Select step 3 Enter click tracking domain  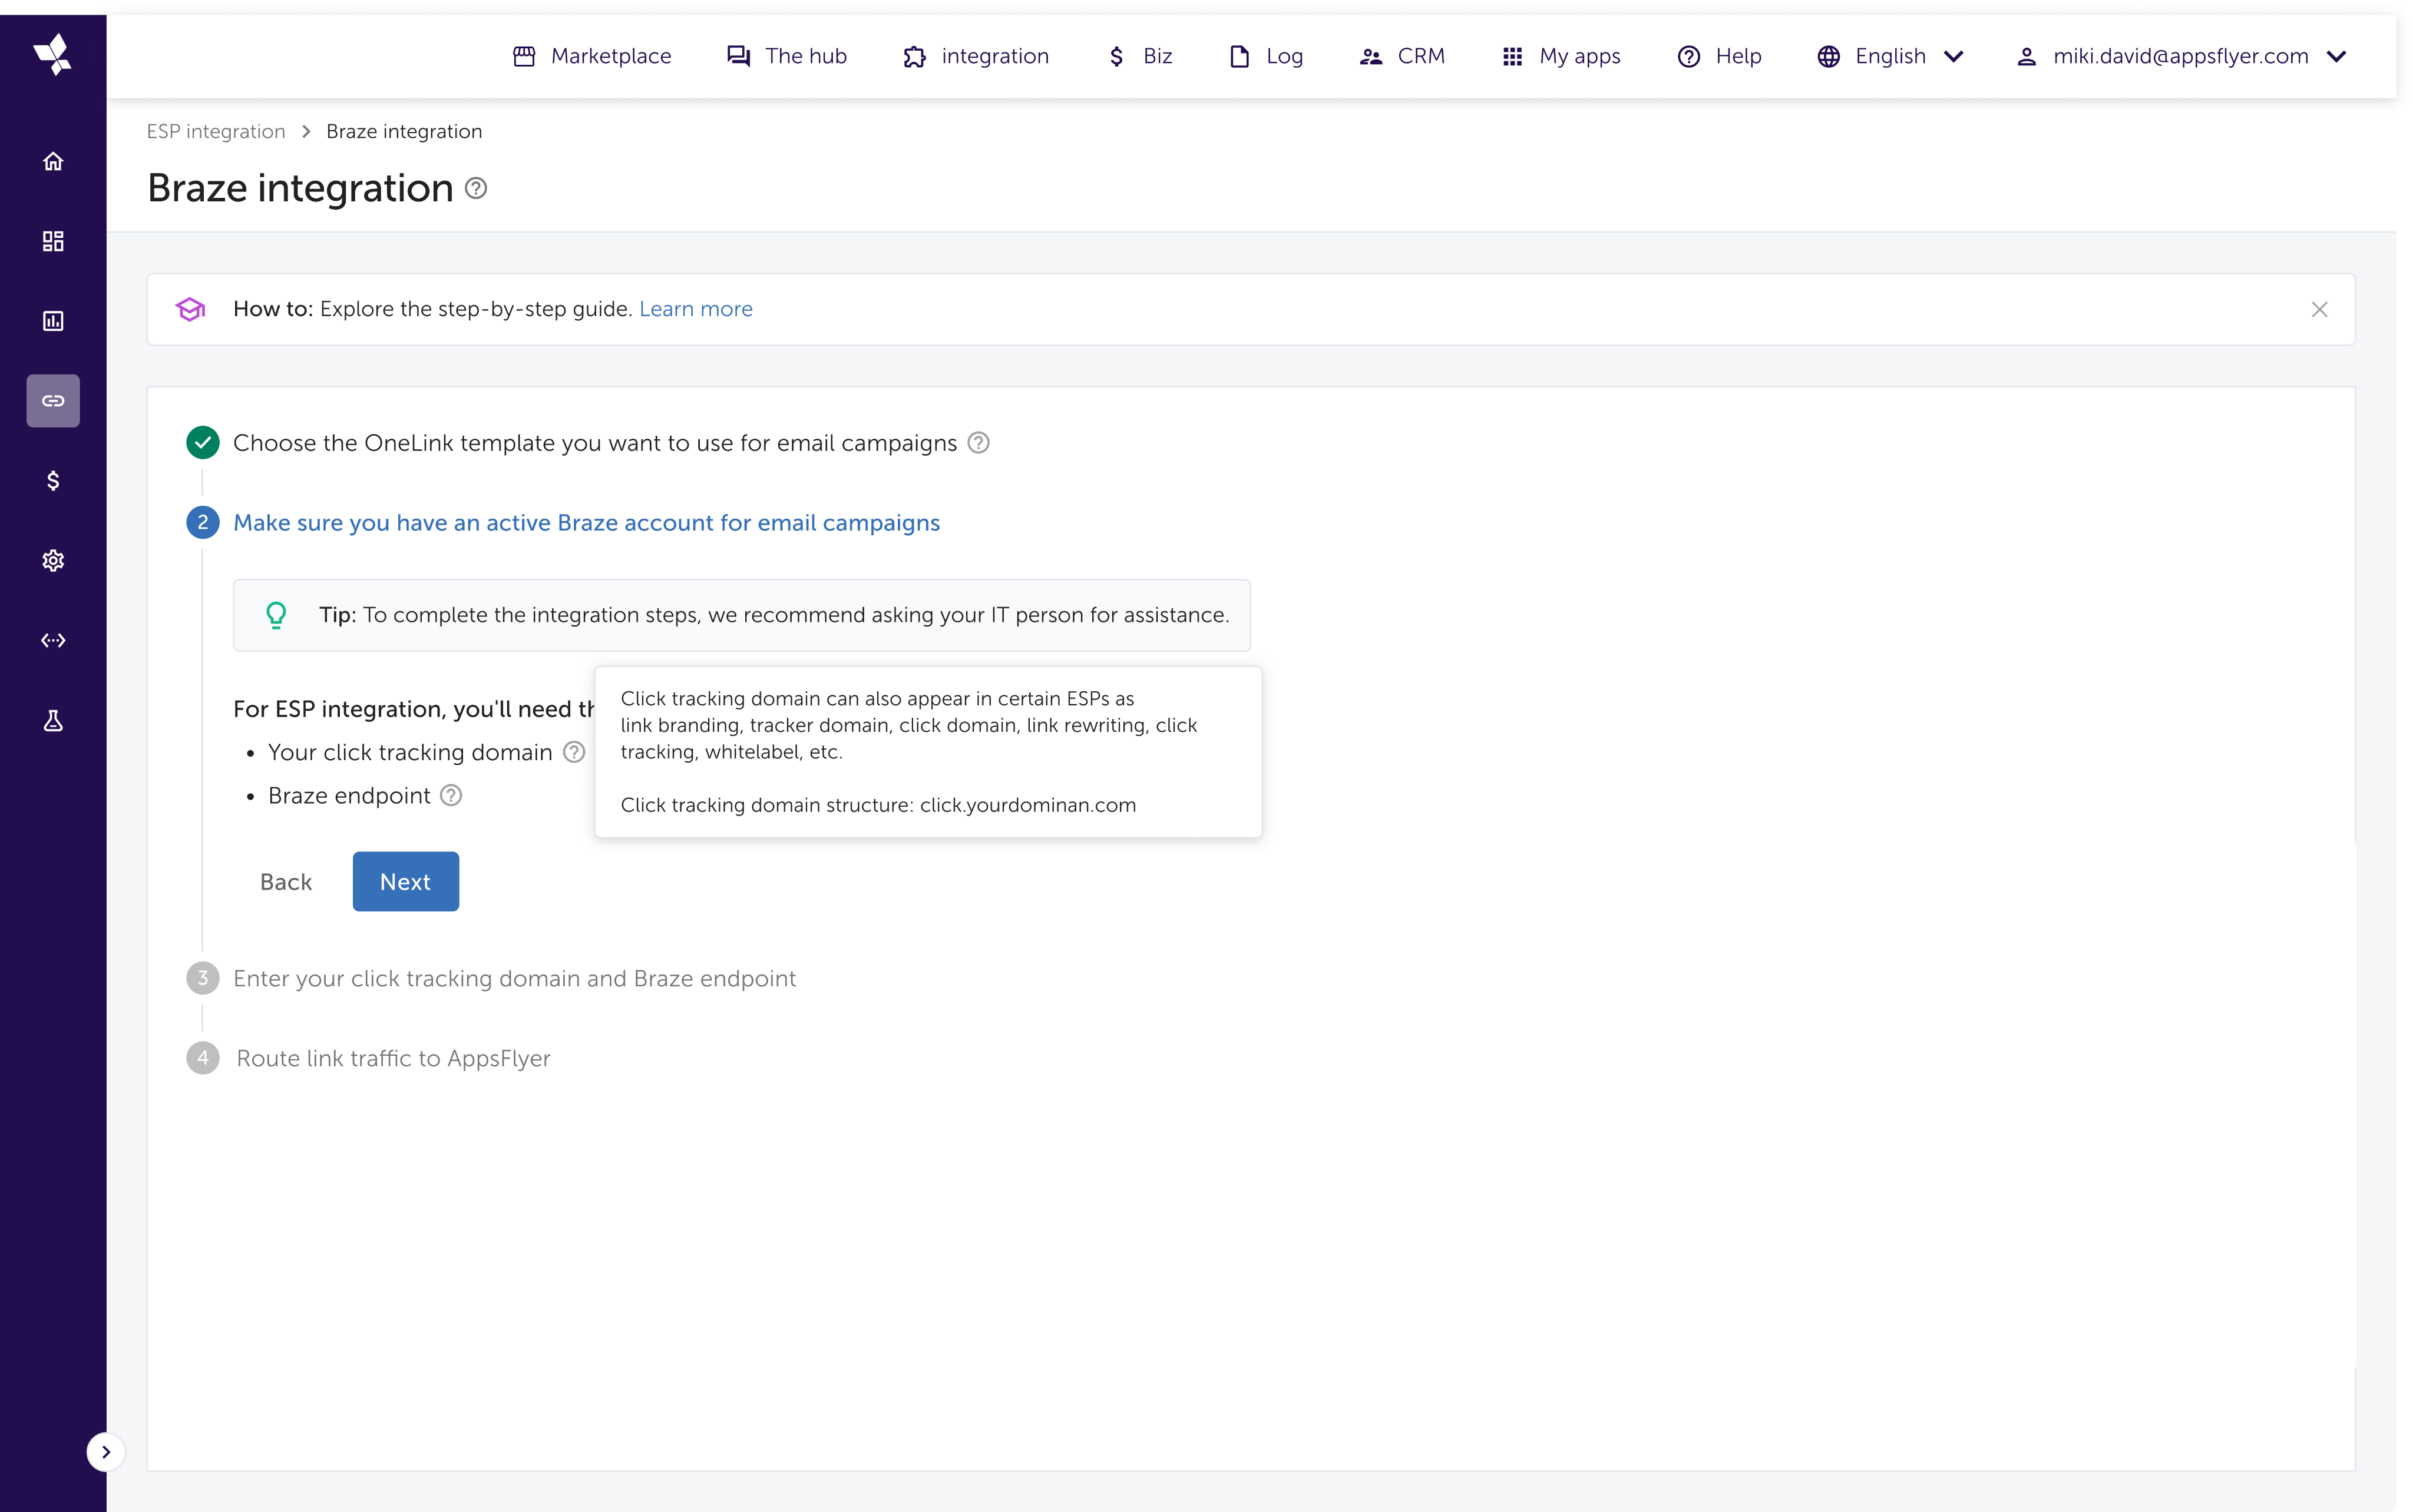(514, 978)
